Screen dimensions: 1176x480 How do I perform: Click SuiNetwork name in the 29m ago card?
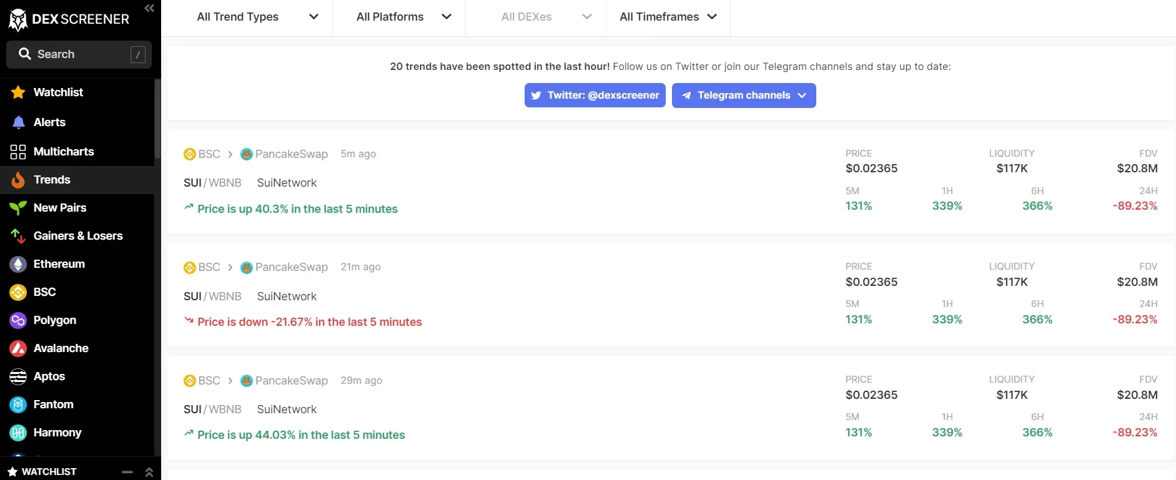[x=287, y=409]
